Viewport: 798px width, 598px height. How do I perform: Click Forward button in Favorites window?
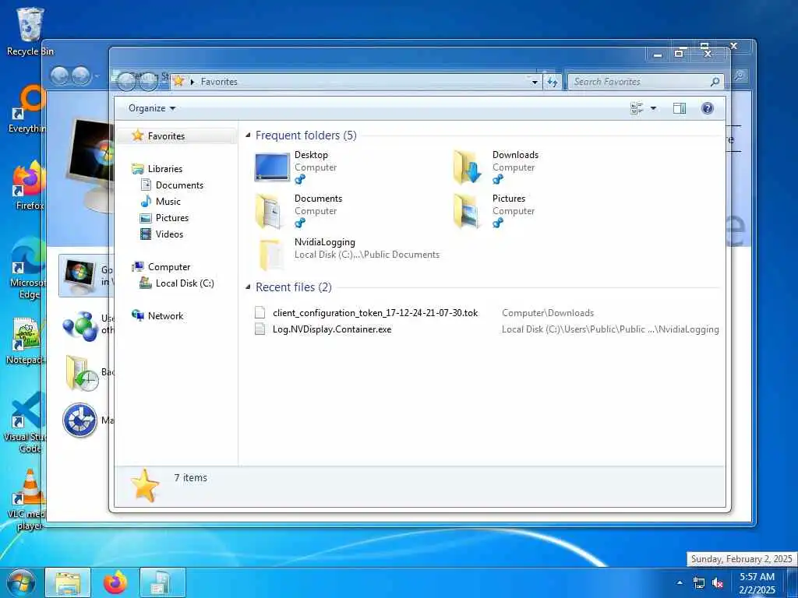point(148,81)
